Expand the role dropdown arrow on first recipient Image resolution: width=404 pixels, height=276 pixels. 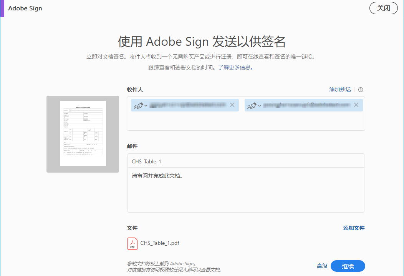pyautogui.click(x=145, y=105)
